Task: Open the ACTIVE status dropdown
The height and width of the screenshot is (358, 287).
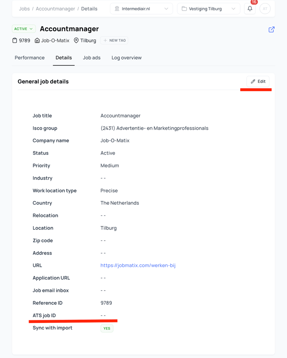Action: click(24, 29)
